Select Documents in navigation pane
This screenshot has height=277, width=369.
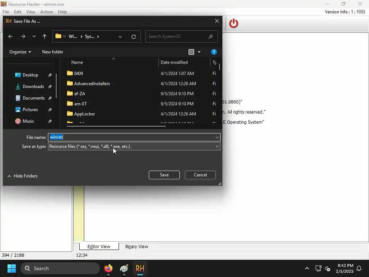click(34, 98)
